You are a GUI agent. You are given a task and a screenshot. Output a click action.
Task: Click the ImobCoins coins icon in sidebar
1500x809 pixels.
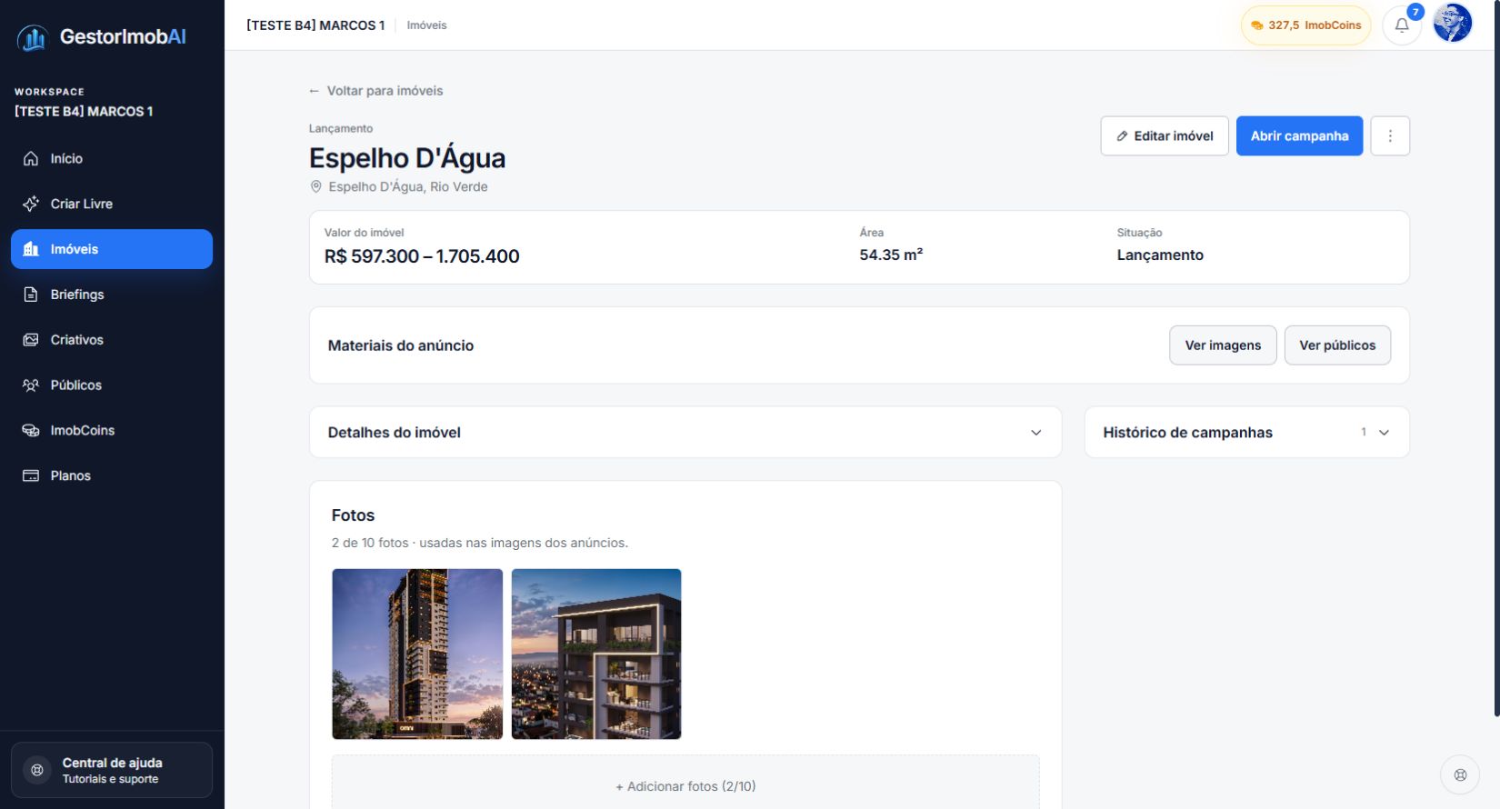(x=31, y=431)
